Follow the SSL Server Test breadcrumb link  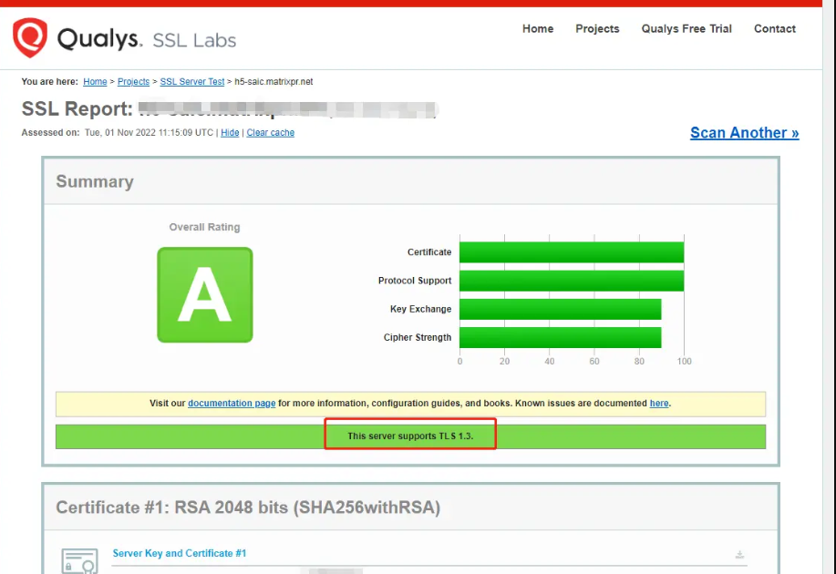192,81
